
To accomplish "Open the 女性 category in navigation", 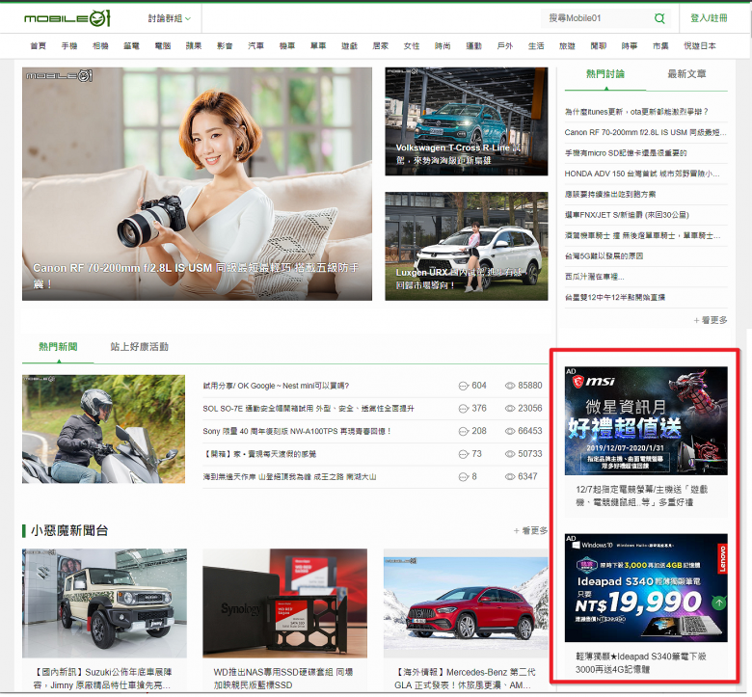I will tap(412, 46).
